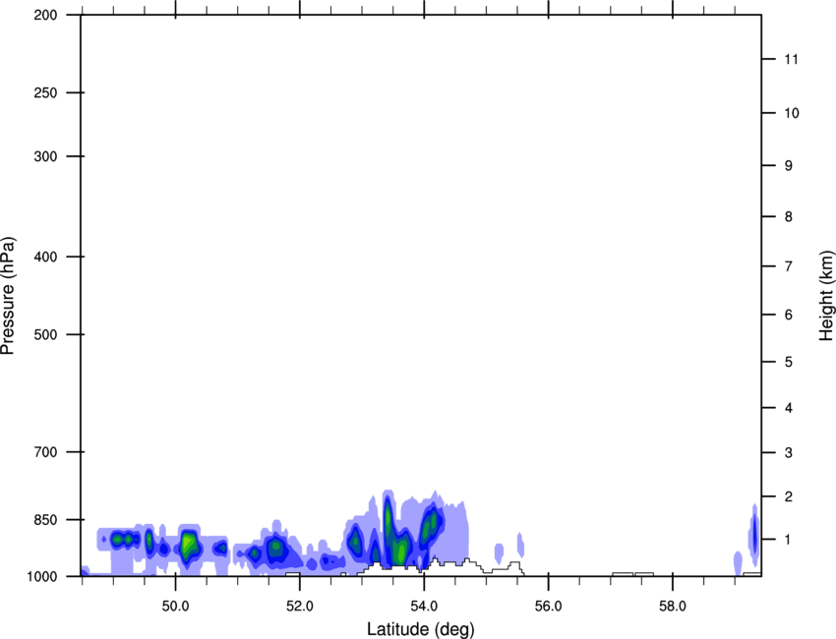
Task: Click the 50.0 latitude tick label
Action: click(175, 607)
